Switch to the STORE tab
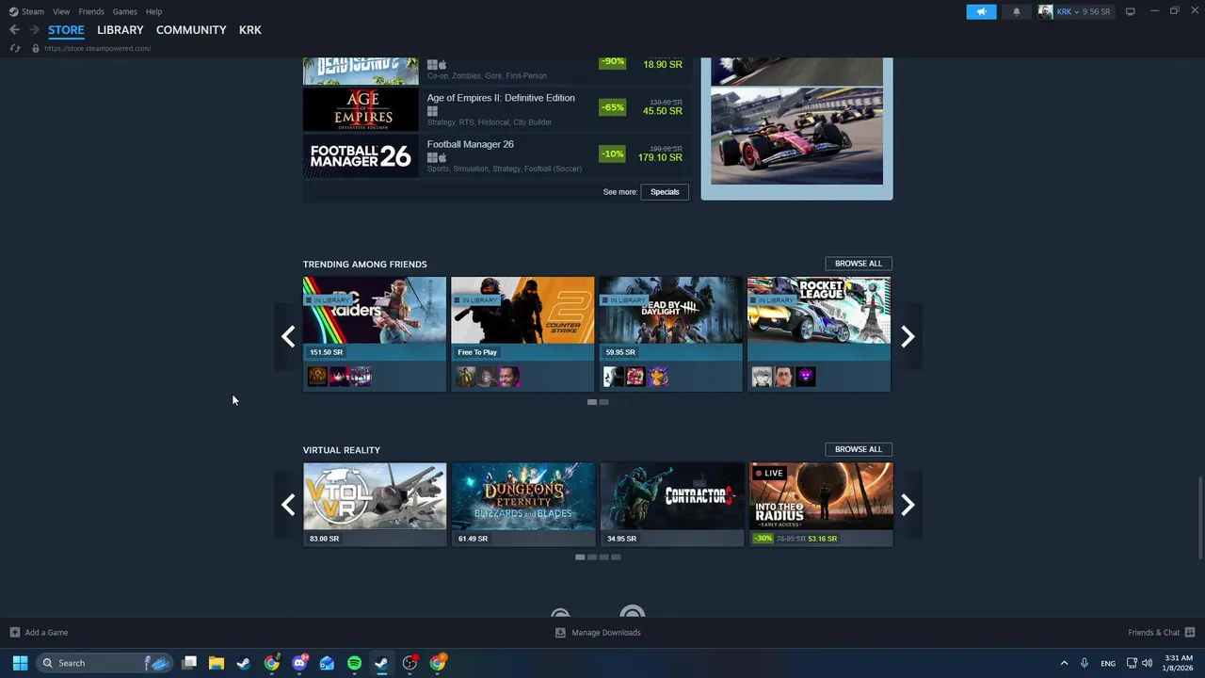 point(66,30)
